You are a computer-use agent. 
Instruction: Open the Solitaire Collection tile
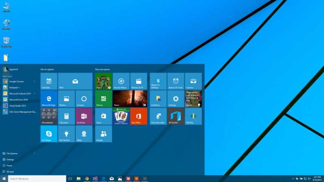coord(121,116)
